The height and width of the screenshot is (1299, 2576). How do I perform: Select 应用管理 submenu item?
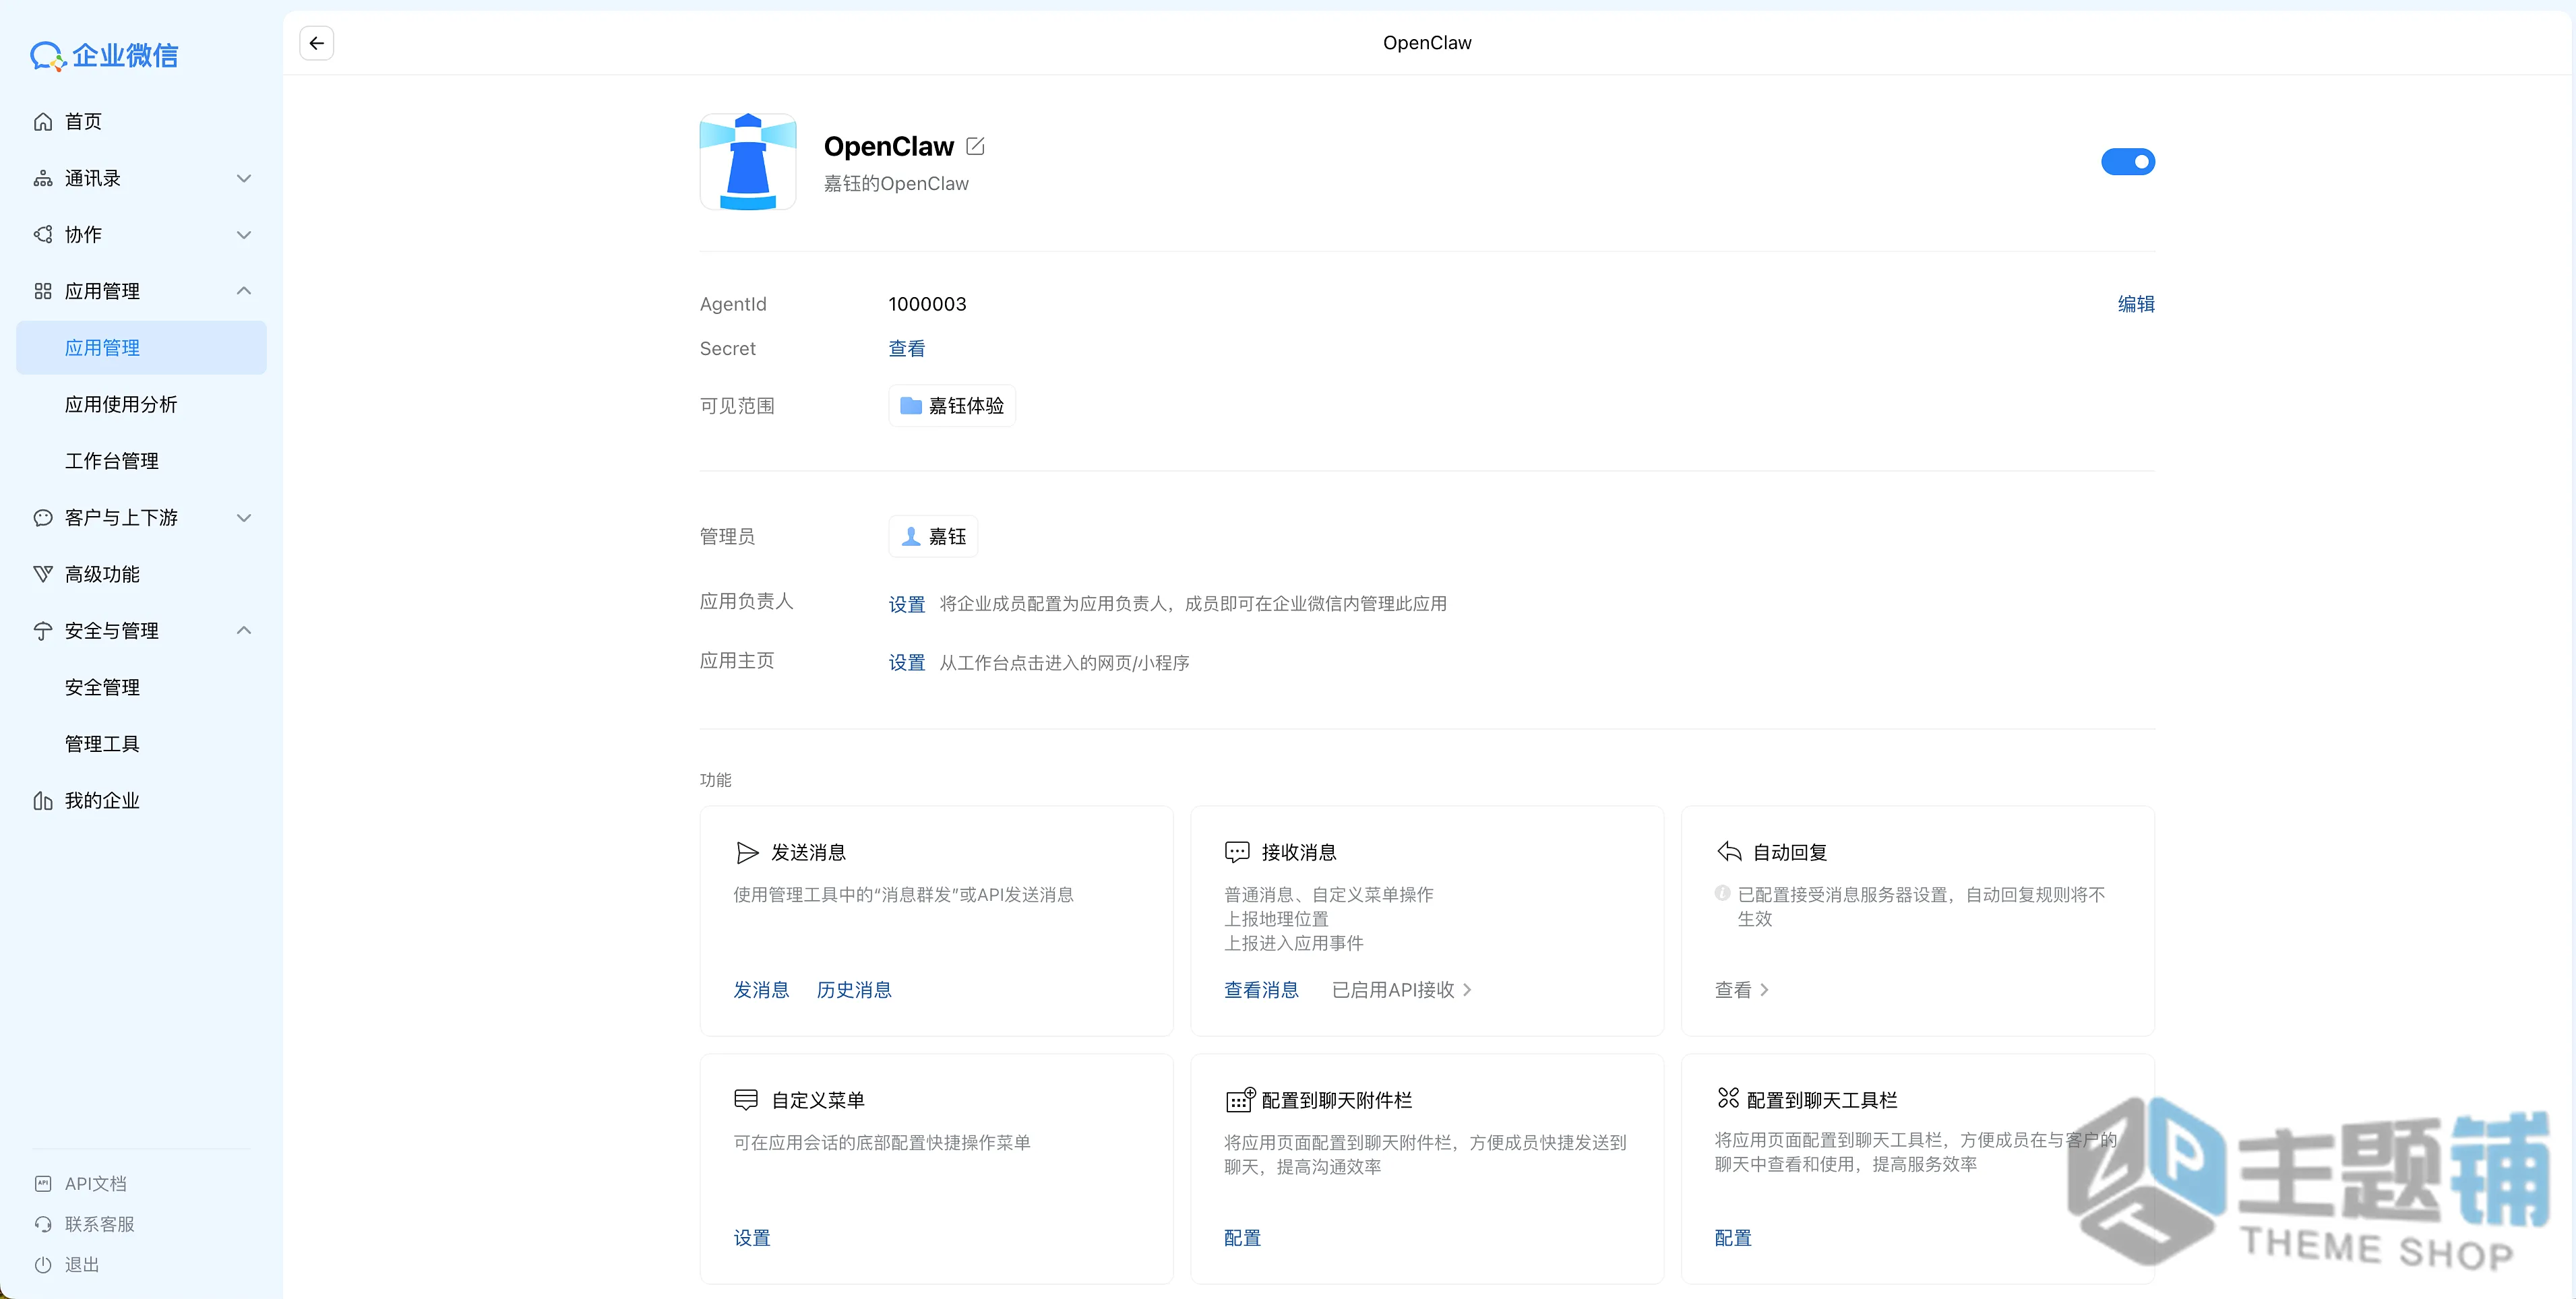click(141, 348)
